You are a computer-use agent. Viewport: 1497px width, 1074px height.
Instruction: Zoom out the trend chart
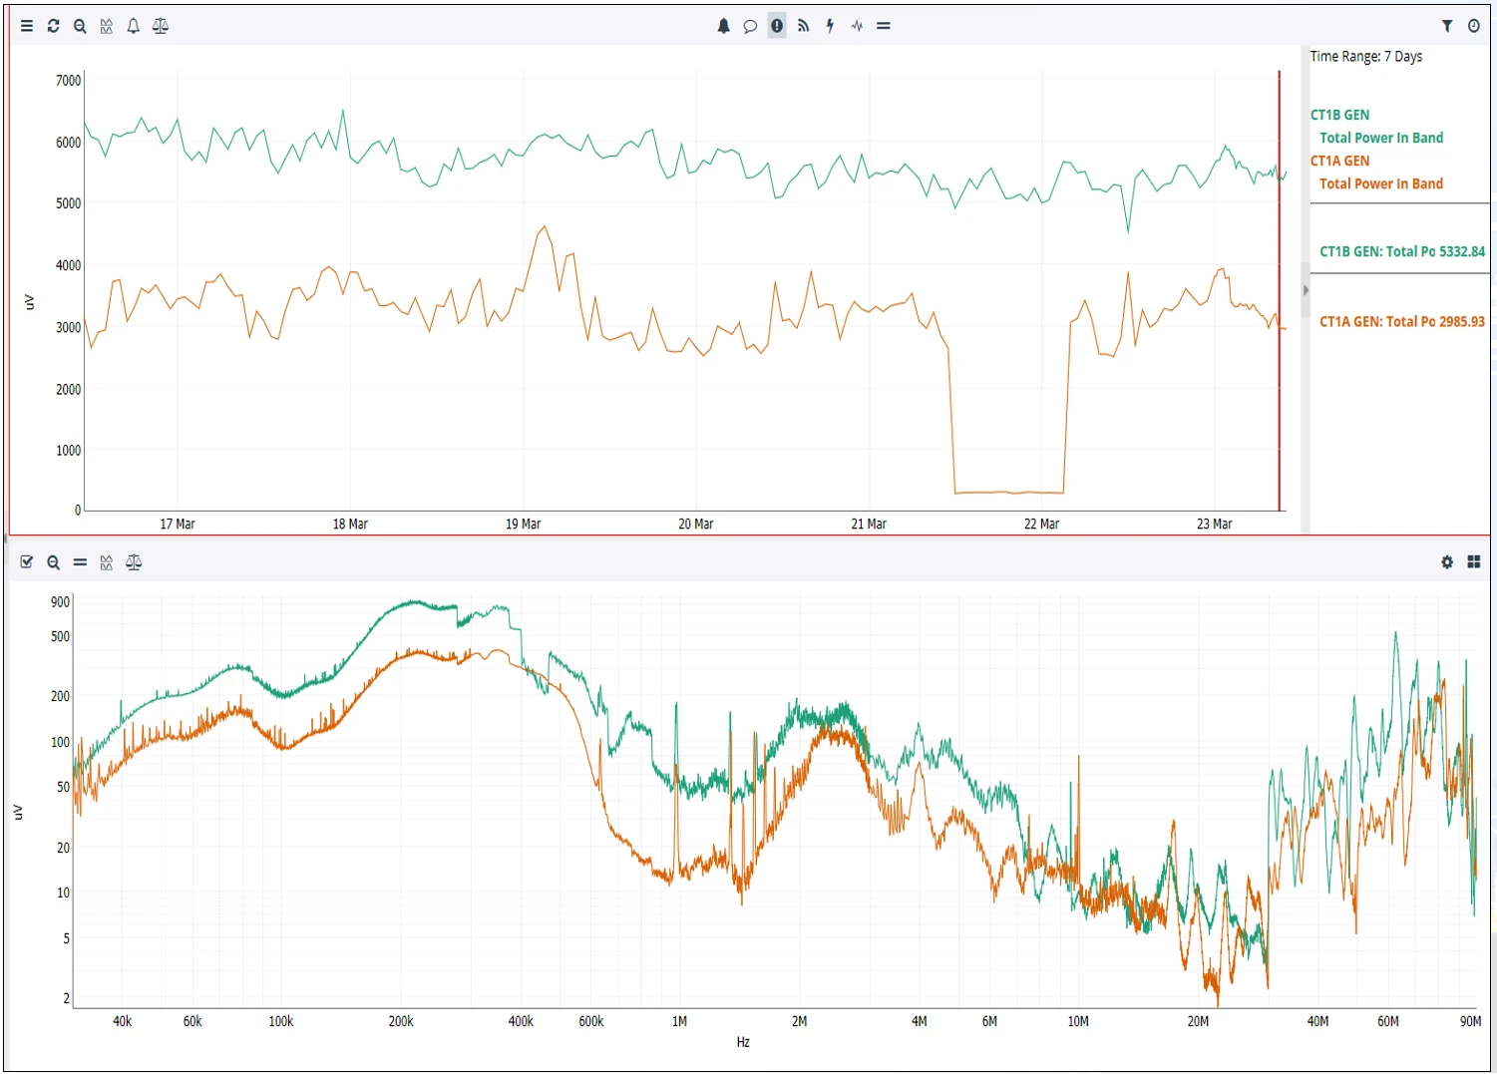pos(80,26)
